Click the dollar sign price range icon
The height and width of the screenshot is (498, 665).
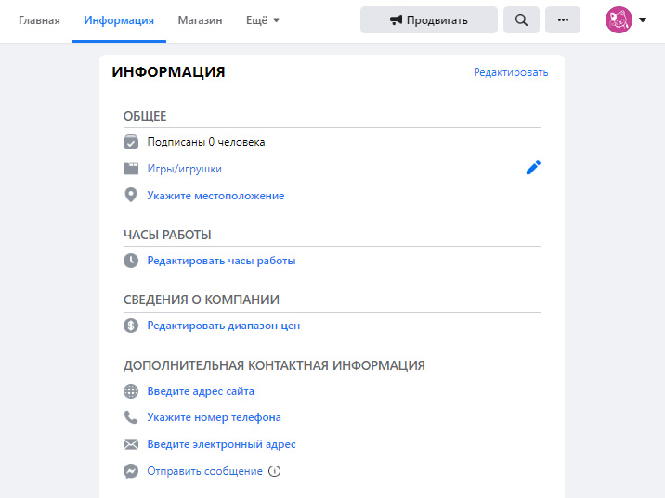[131, 326]
